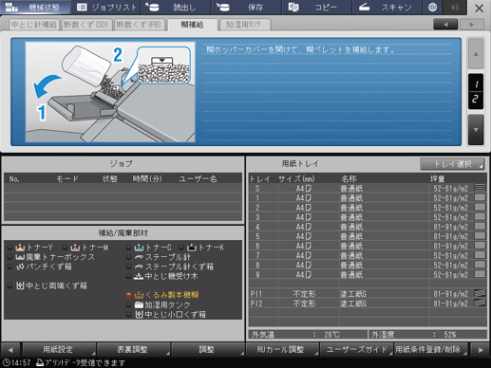Open 用紙条件登録/削除 paper profile menu

[430, 349]
